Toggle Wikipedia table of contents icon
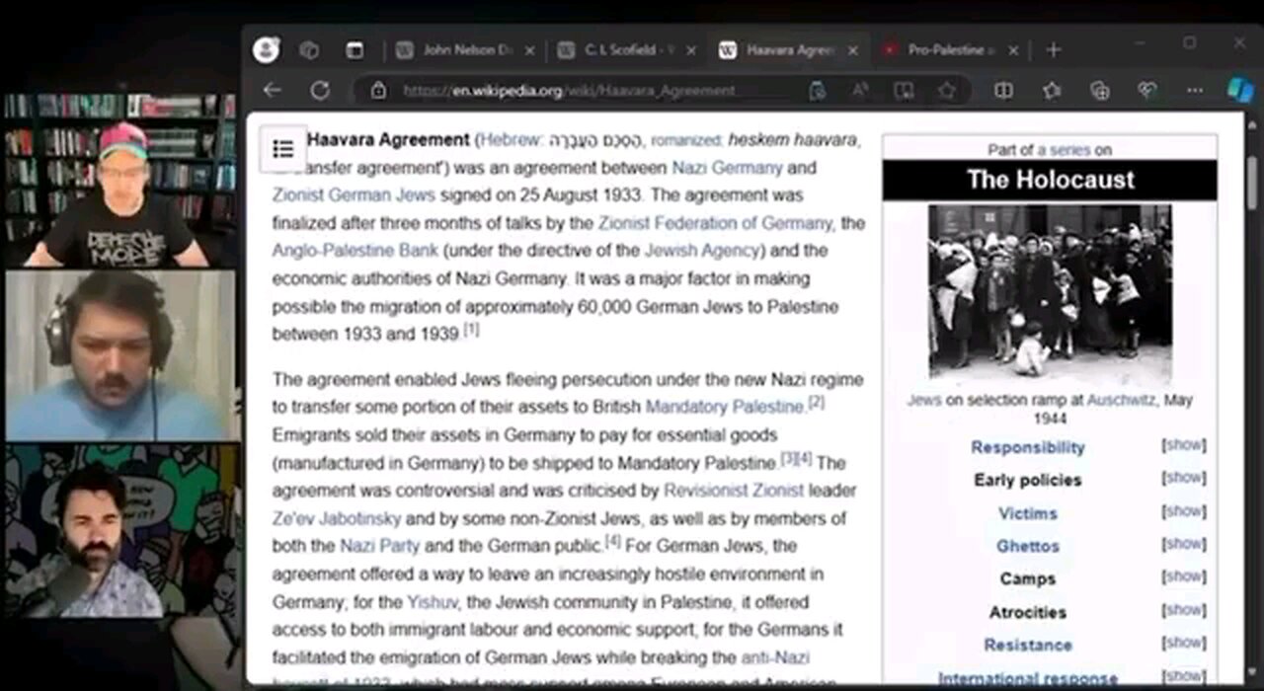Viewport: 1264px width, 691px height. pos(283,149)
